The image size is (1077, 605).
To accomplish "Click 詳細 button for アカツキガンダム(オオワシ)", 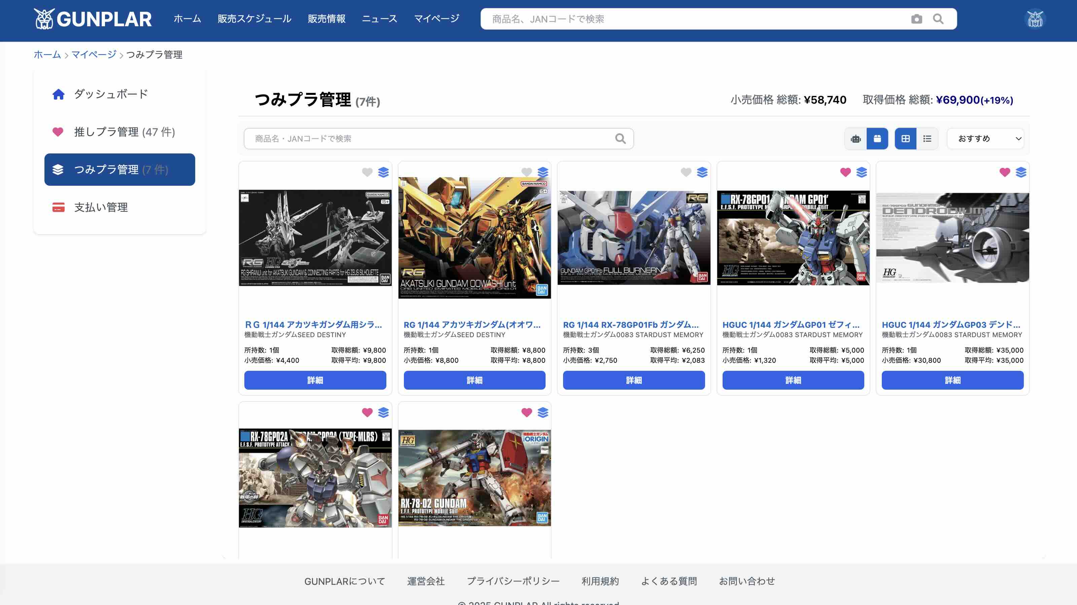I will tap(475, 380).
